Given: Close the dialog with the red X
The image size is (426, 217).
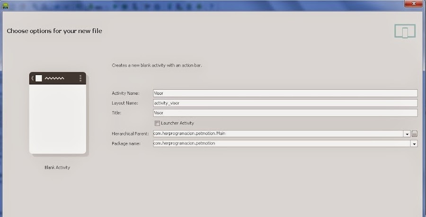Looking at the screenshot, I should (414, 3).
